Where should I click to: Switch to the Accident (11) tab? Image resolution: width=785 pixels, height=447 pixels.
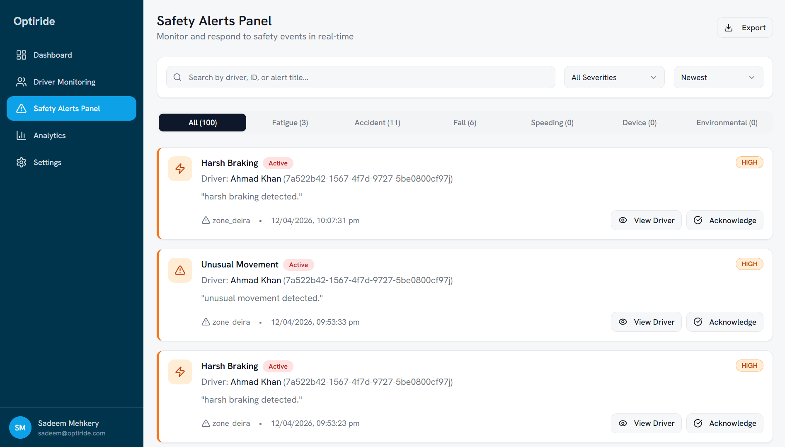(x=378, y=122)
